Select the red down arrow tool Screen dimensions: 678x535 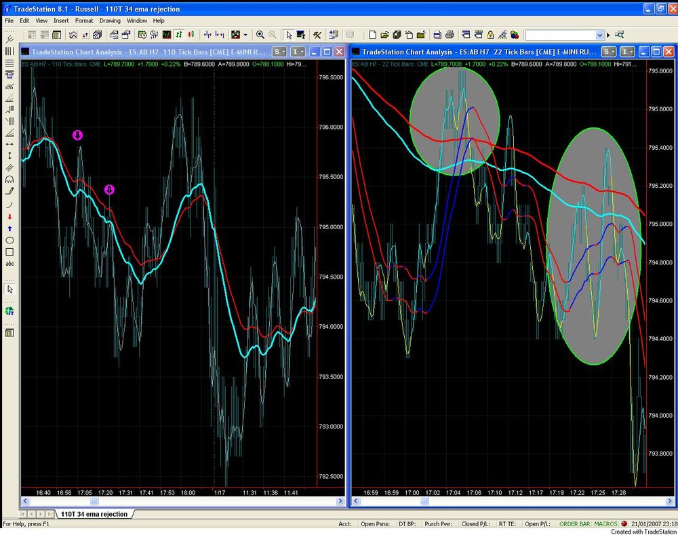[9, 217]
